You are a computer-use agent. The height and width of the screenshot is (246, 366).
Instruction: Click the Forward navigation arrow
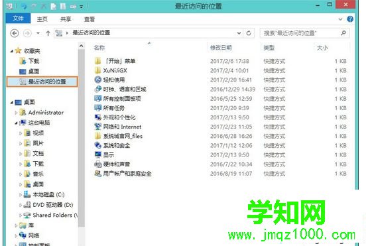pyautogui.click(x=27, y=33)
